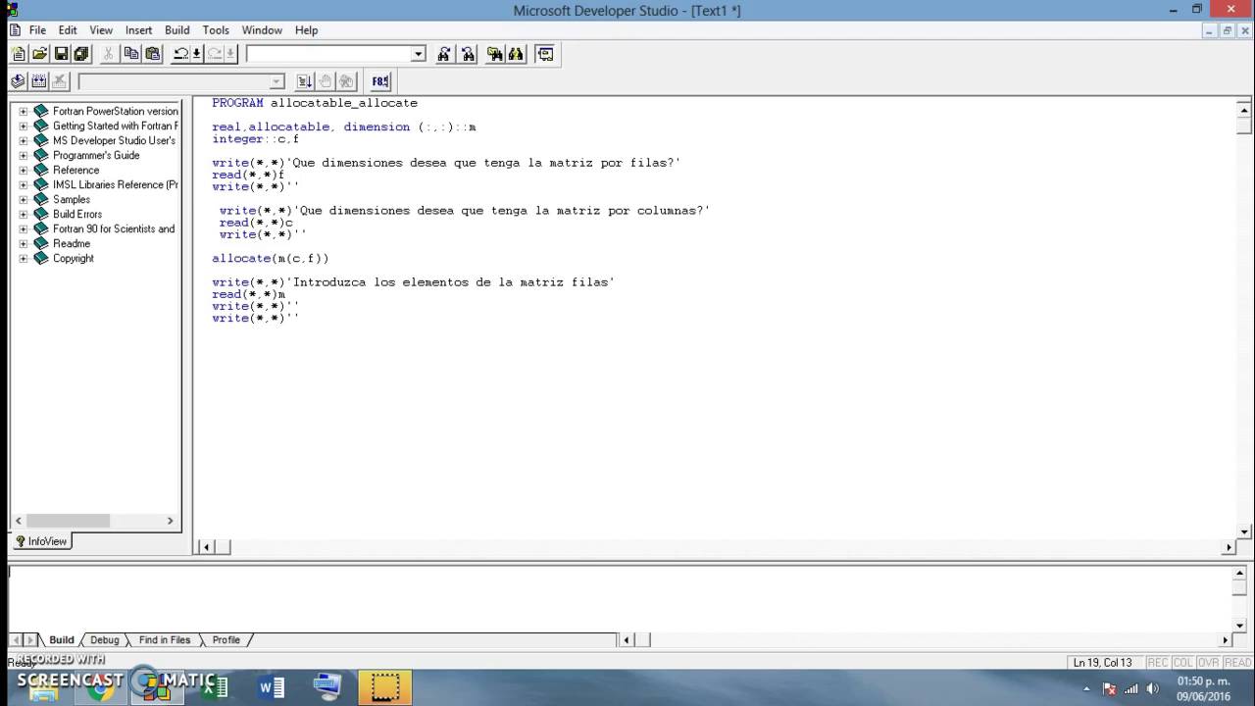Image resolution: width=1255 pixels, height=706 pixels.
Task: Switch to the Find in Files tab
Action: [x=165, y=639]
